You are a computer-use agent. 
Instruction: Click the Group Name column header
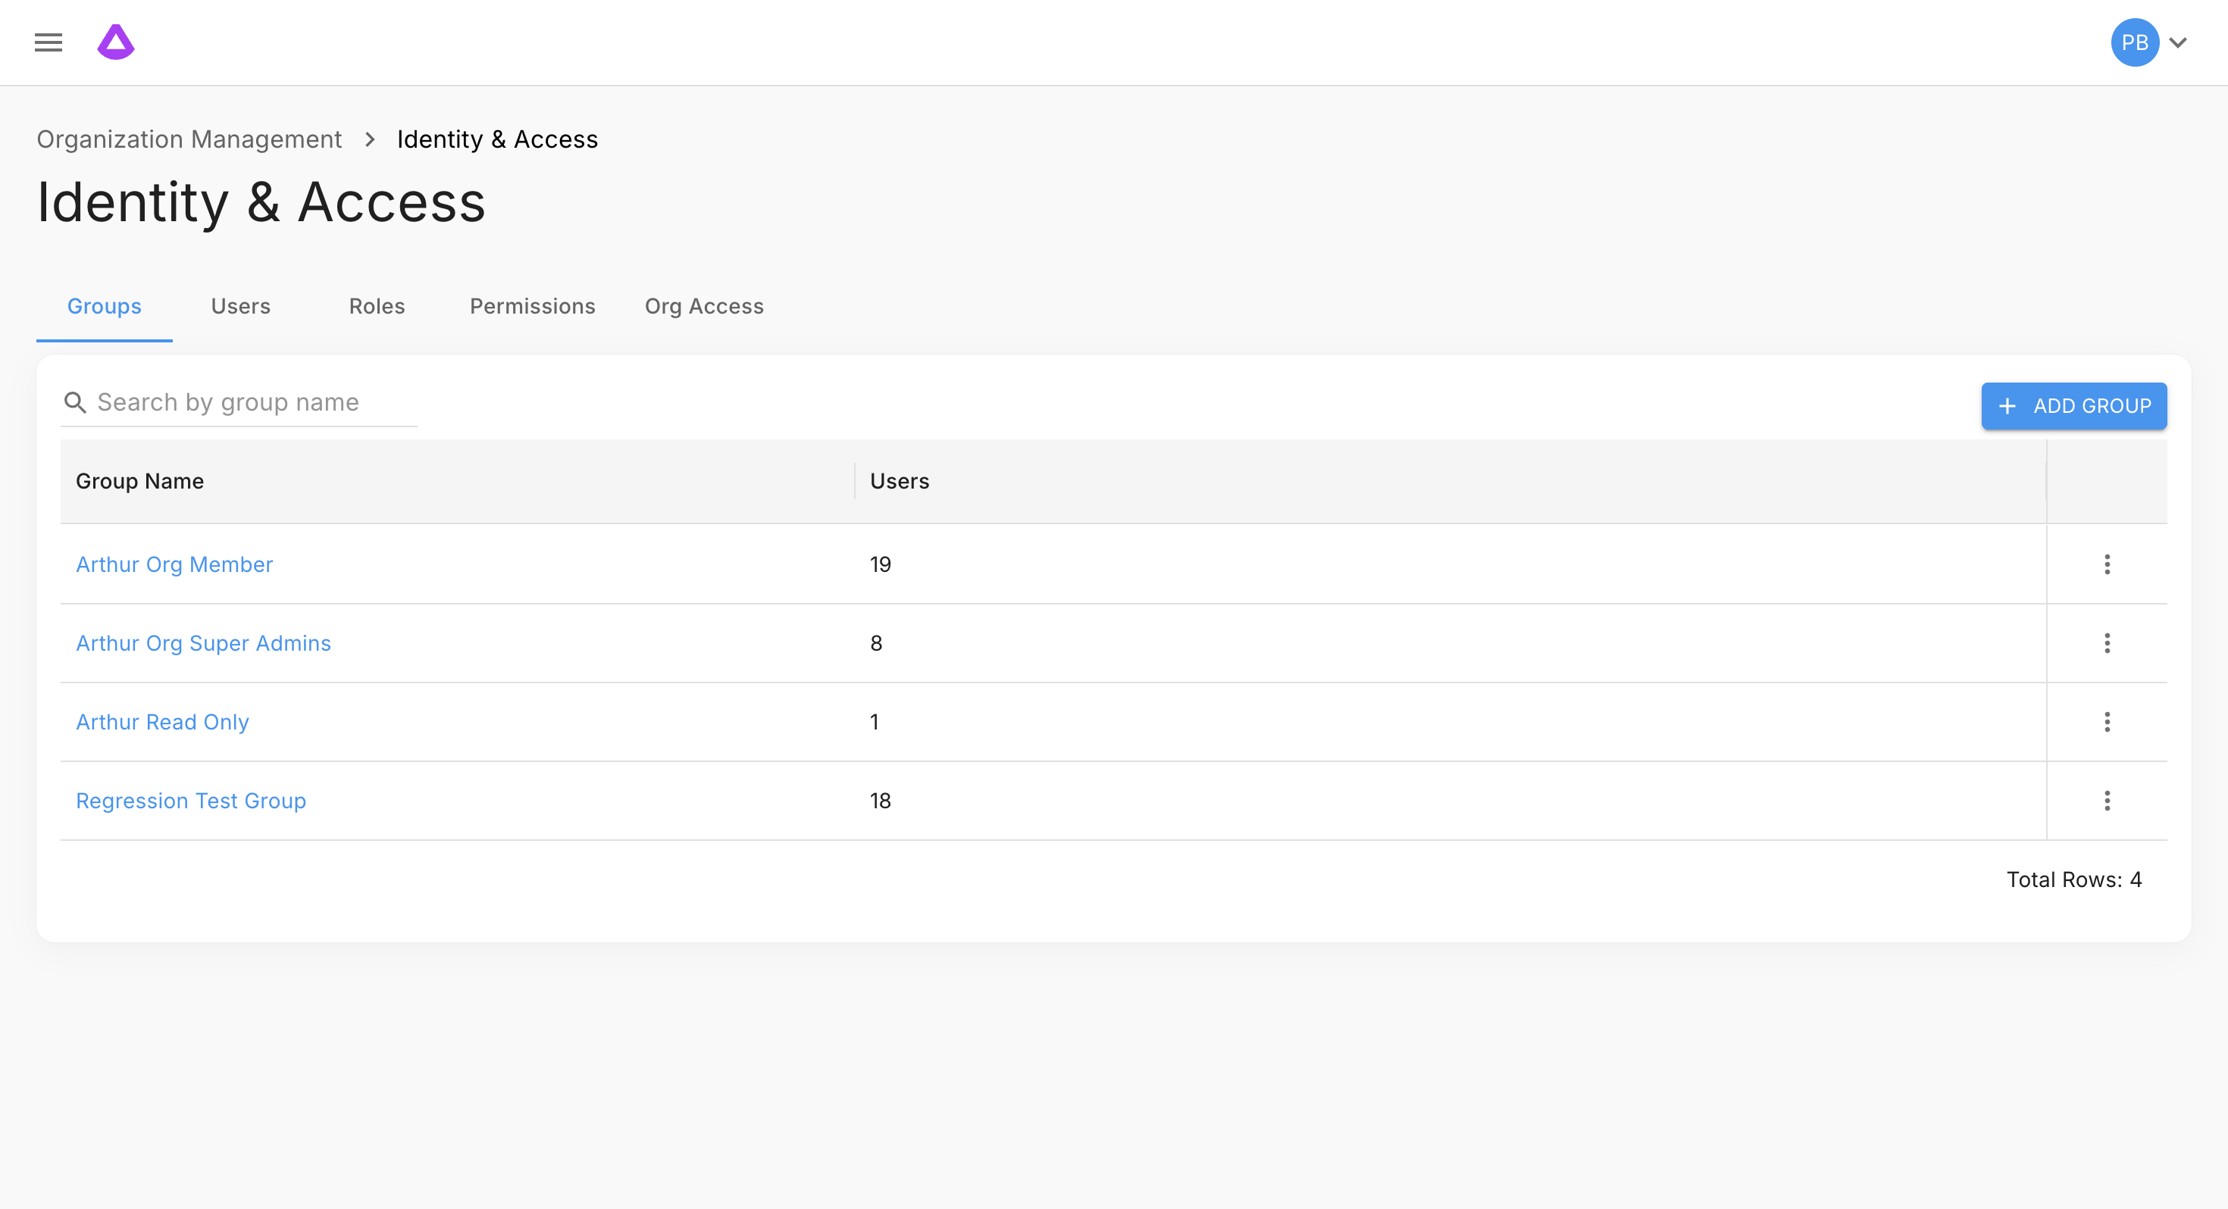pos(140,481)
